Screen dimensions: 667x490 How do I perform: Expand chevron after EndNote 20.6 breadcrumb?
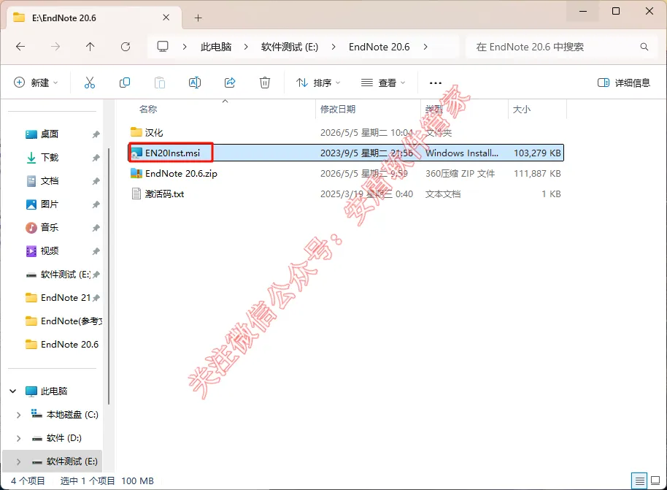tap(425, 47)
